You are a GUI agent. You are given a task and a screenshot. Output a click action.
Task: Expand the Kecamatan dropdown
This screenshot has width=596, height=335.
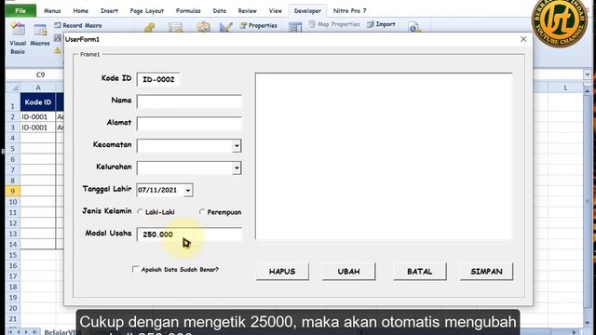coord(237,146)
